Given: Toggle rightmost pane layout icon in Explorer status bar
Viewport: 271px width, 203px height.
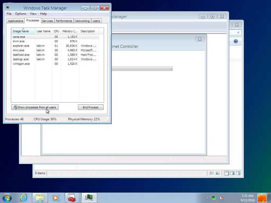Looking at the screenshot, I should 238,173.
